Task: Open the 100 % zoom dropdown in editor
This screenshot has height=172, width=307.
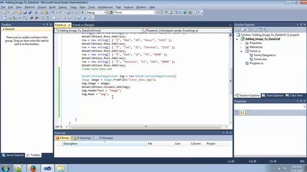Action: point(66,127)
